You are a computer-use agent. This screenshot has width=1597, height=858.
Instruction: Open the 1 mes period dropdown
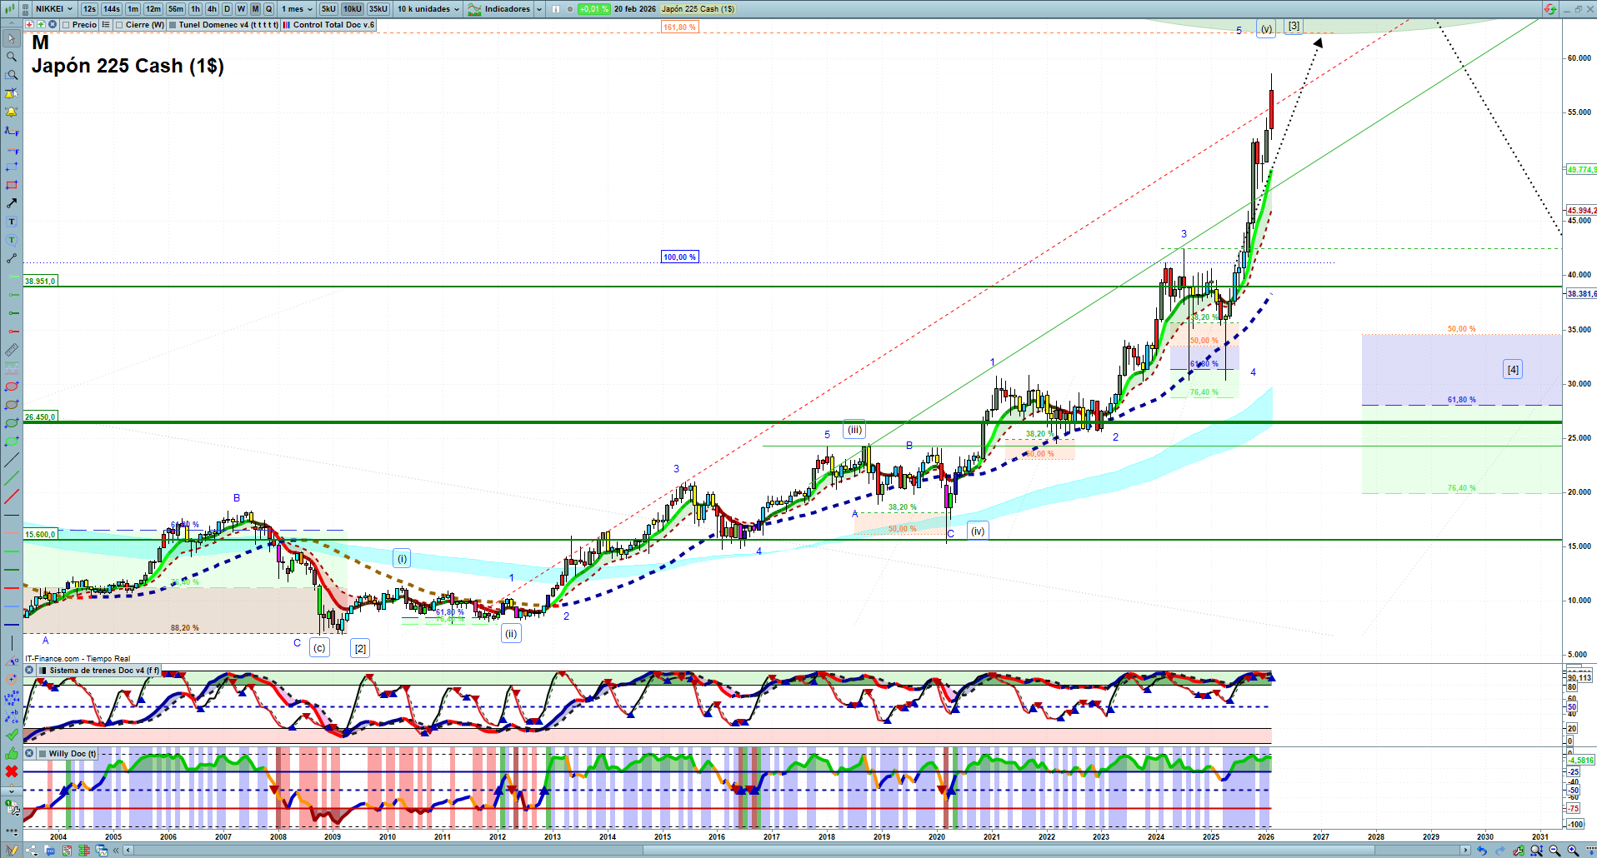[297, 9]
